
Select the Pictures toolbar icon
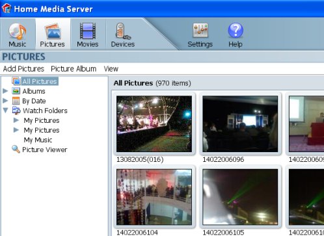[x=52, y=31]
